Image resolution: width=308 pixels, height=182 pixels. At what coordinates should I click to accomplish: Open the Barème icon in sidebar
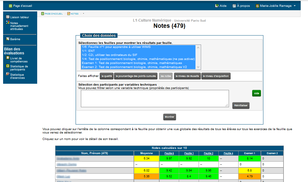pos(8,39)
